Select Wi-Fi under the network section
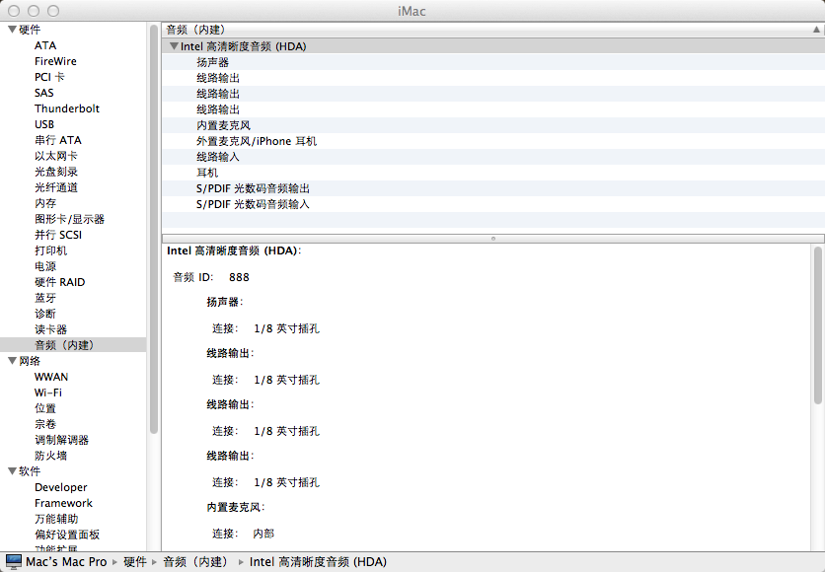Image resolution: width=825 pixels, height=572 pixels. click(x=48, y=393)
